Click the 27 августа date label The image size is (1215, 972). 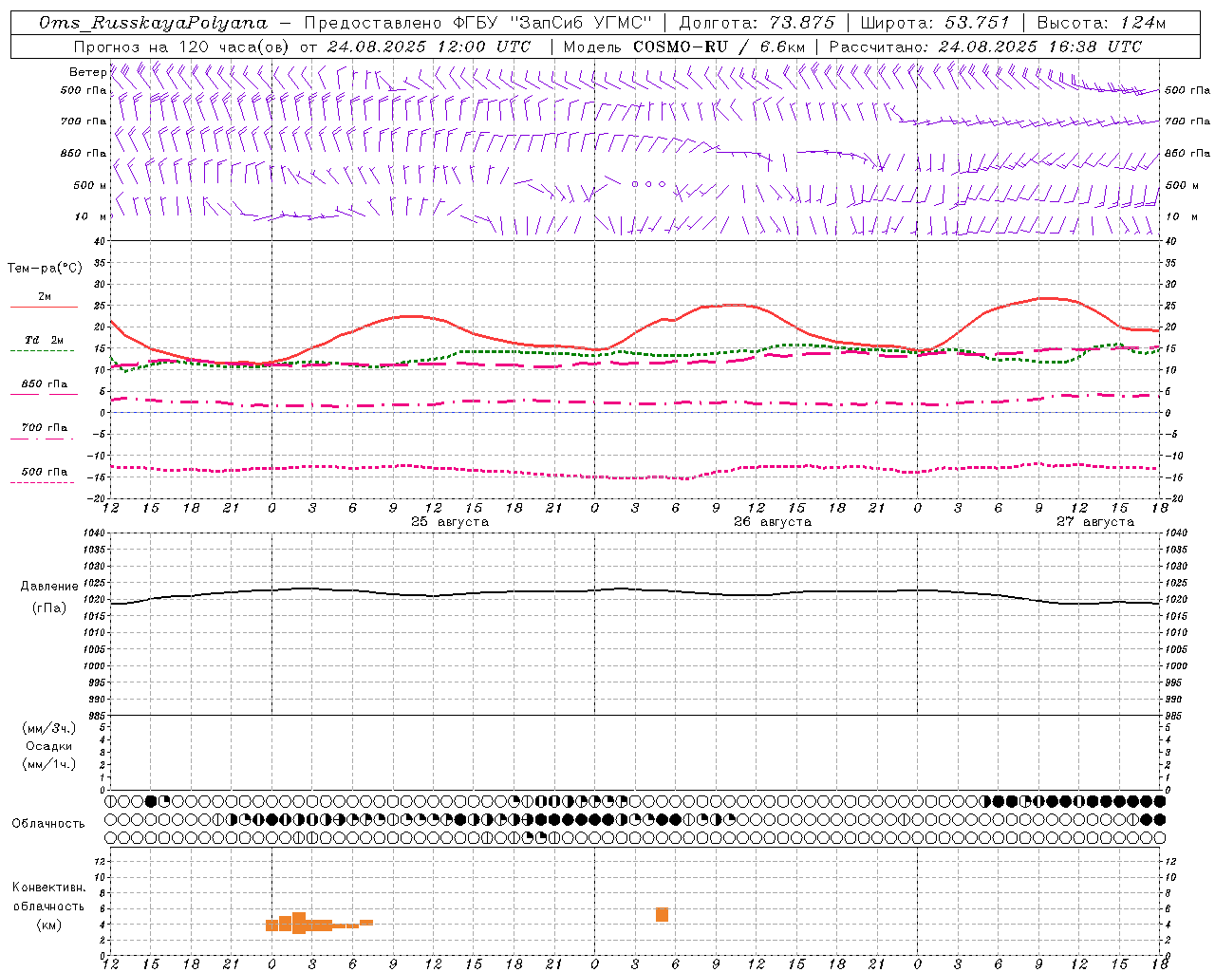click(1095, 522)
